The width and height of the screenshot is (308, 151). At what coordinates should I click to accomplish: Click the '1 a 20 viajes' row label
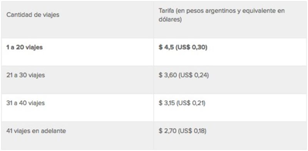point(24,48)
